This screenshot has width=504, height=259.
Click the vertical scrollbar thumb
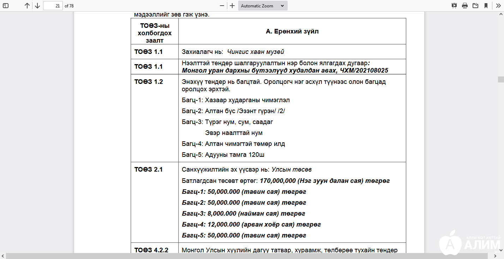[501, 80]
